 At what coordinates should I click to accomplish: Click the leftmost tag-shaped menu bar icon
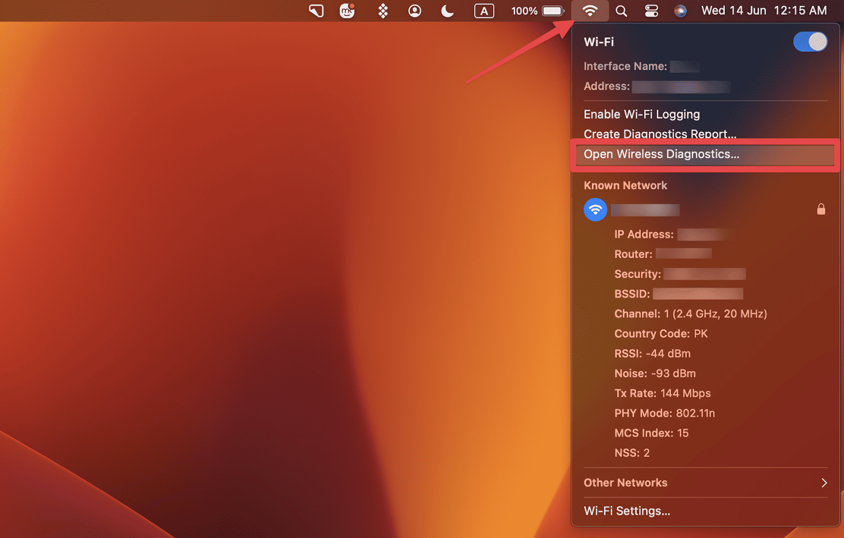pyautogui.click(x=316, y=11)
